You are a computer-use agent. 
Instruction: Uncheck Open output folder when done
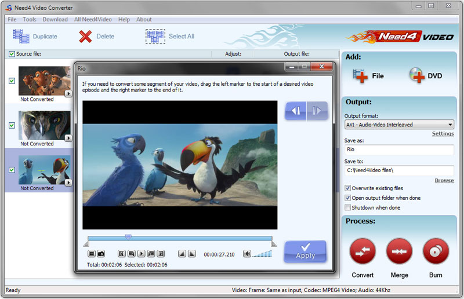(x=348, y=198)
